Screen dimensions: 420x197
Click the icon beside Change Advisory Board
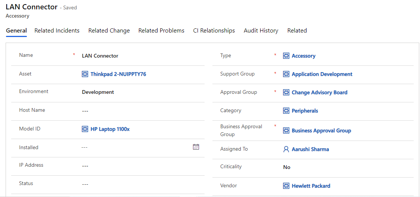click(286, 92)
